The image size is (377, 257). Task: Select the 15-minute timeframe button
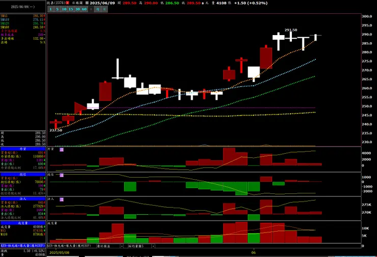click(71, 9)
